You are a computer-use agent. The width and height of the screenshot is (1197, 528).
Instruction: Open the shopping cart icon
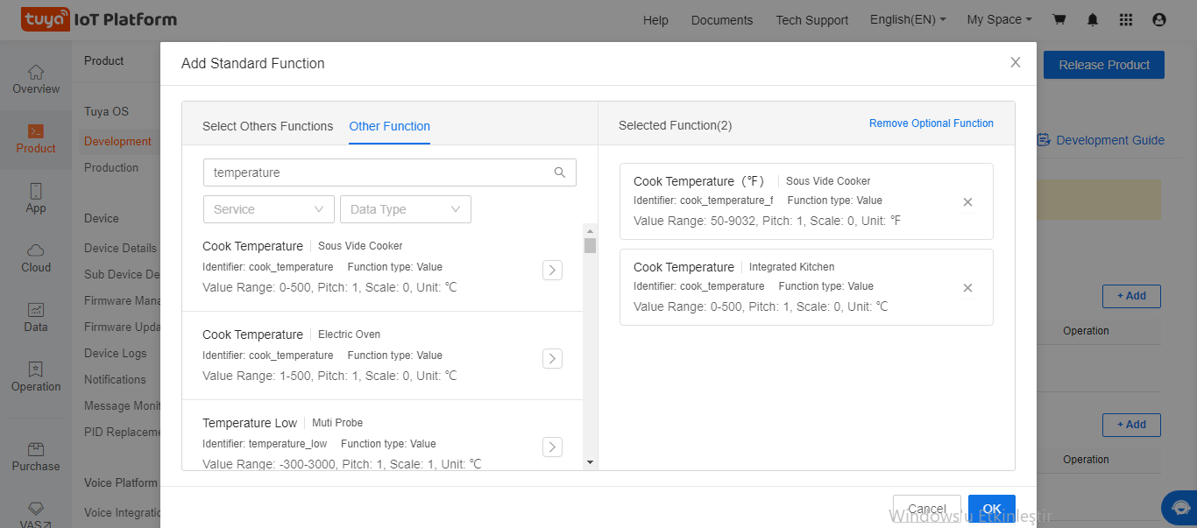click(x=1059, y=19)
